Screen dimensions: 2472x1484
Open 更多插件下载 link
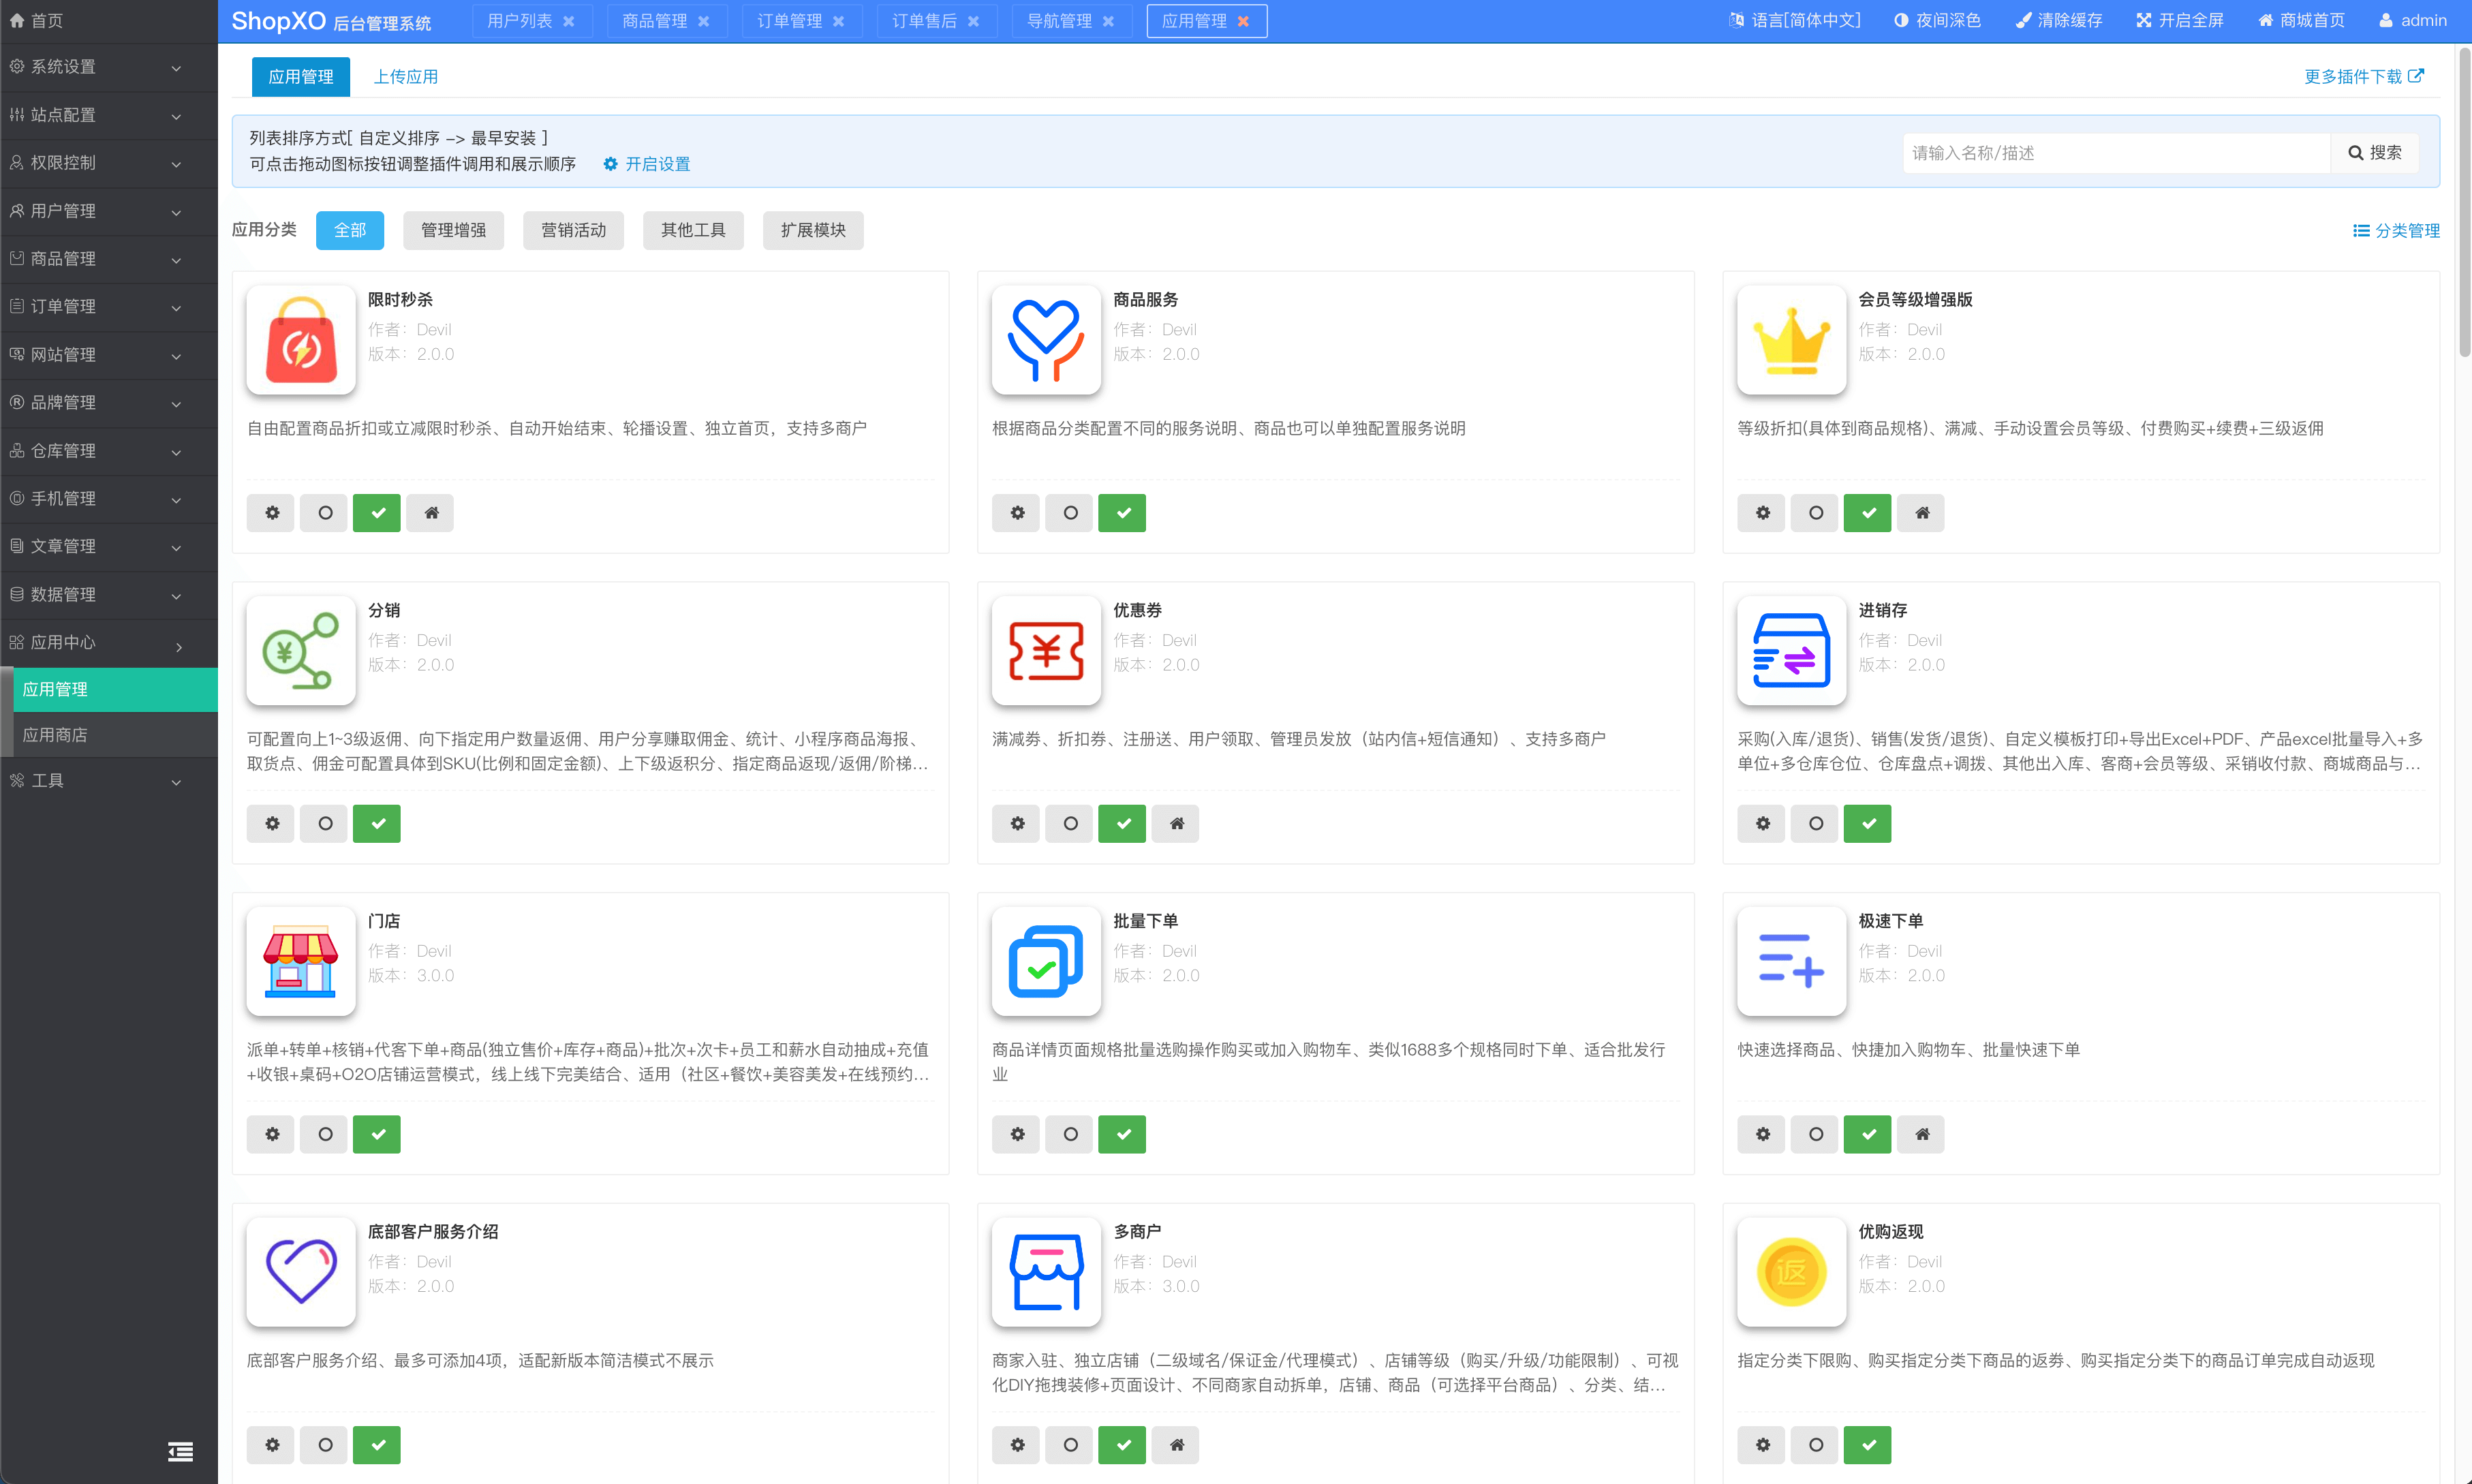coord(2362,77)
